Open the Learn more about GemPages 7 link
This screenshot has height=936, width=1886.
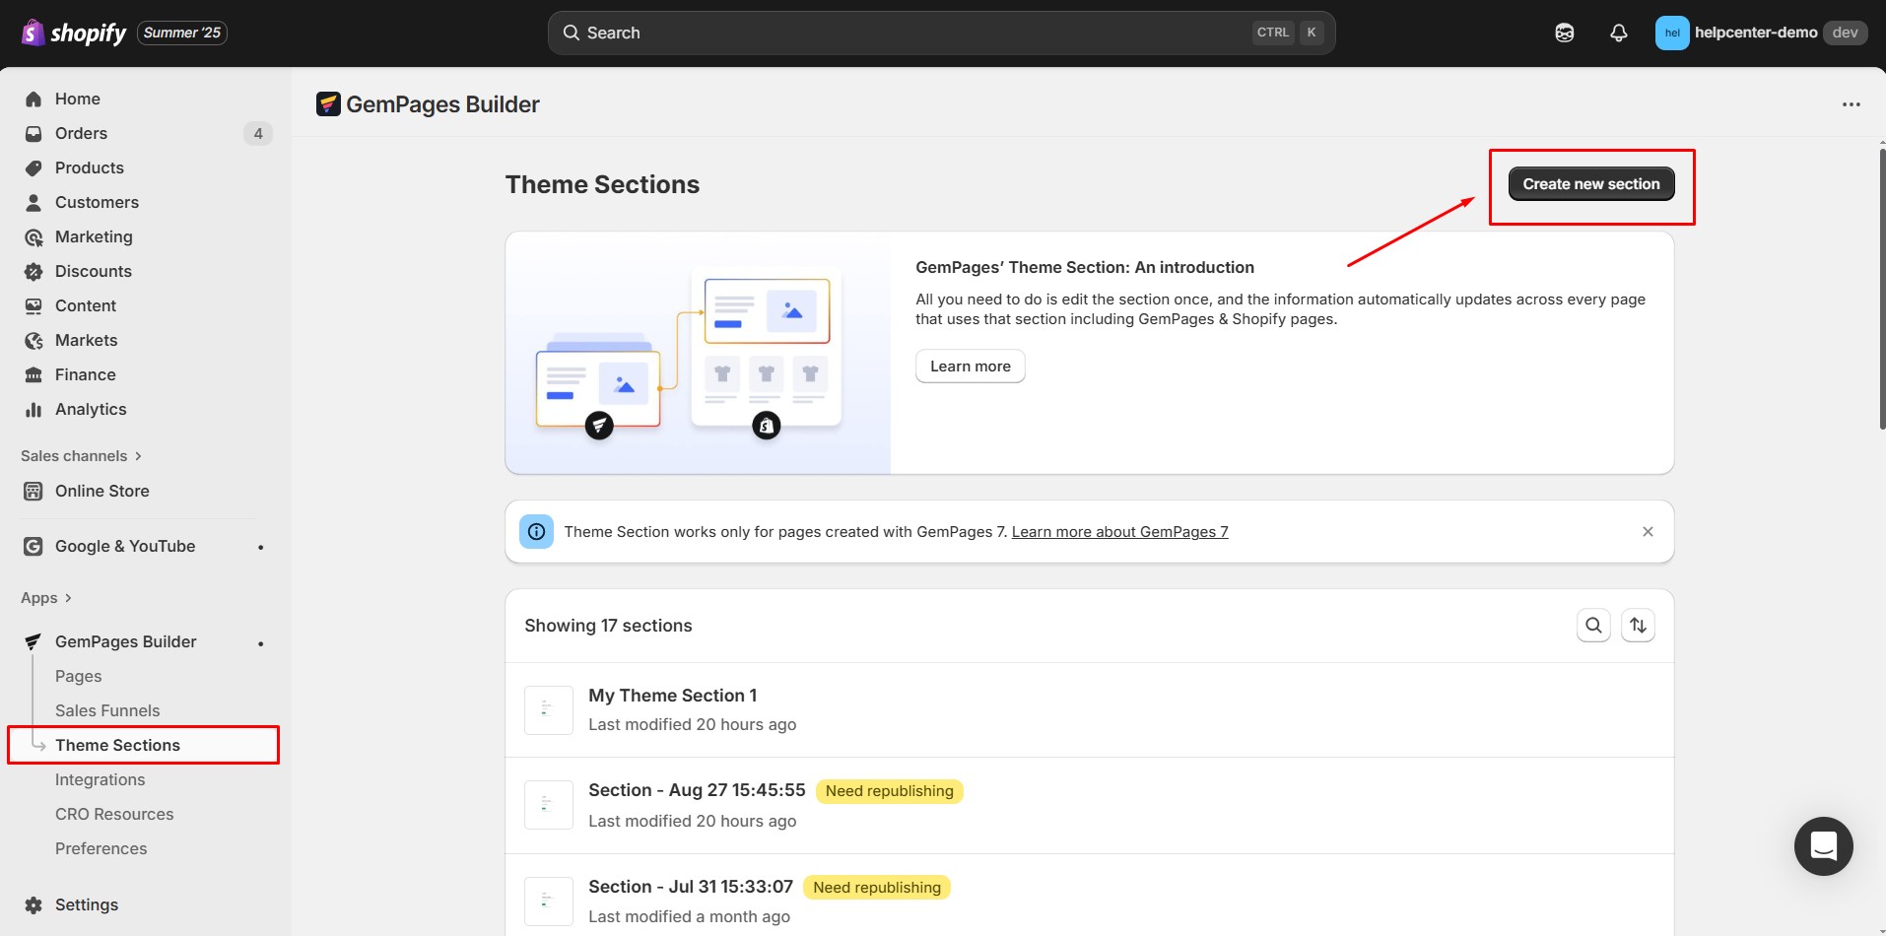(x=1118, y=531)
